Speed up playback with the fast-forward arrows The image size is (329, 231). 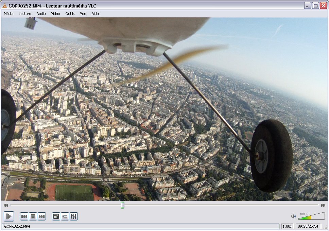coord(323,205)
